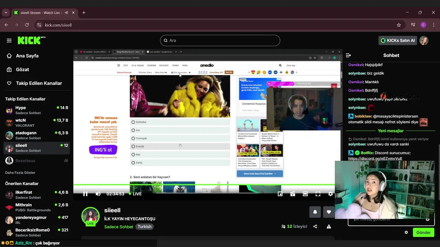
Task: Expand Daha Fazla Göster list
Action: (x=20, y=173)
